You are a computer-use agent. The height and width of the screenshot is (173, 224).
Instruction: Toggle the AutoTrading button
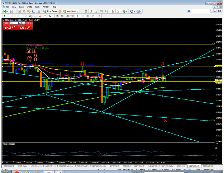71,11
